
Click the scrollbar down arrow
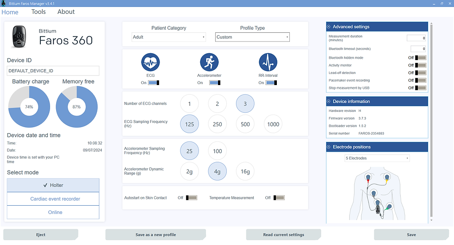(431, 220)
